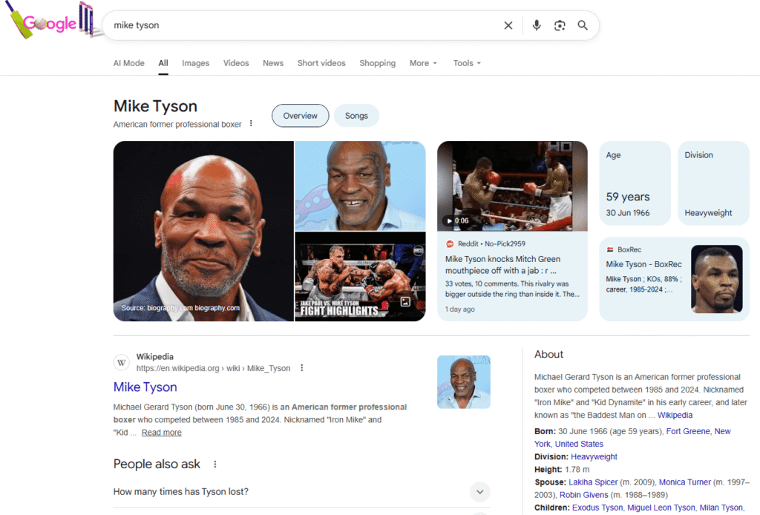Play the Mike Tyson knockout video clip
The image size is (760, 515).
pos(512,184)
